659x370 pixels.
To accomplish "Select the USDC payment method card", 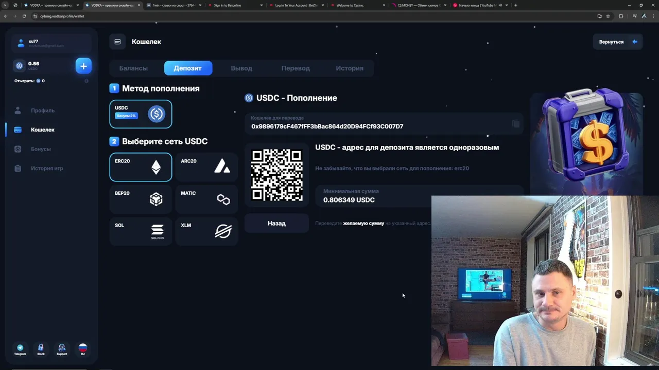I will [x=141, y=114].
